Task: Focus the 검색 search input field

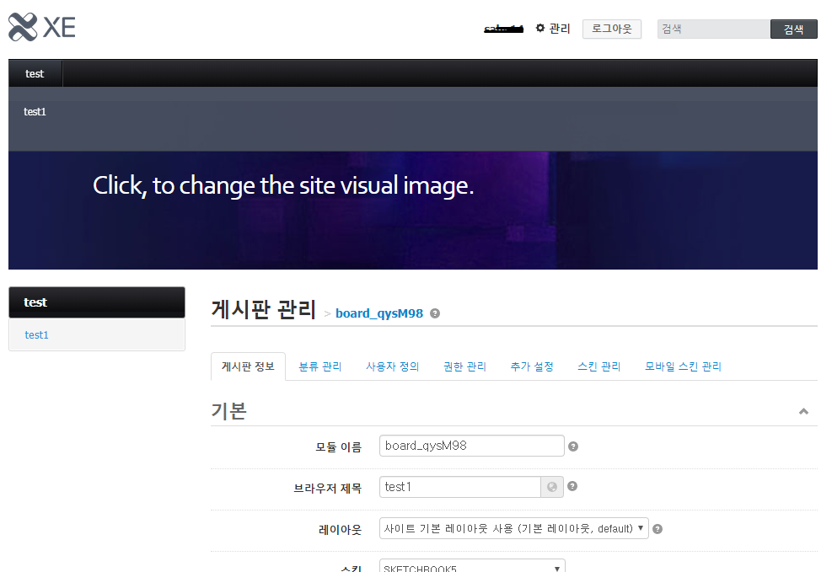Action: [714, 29]
